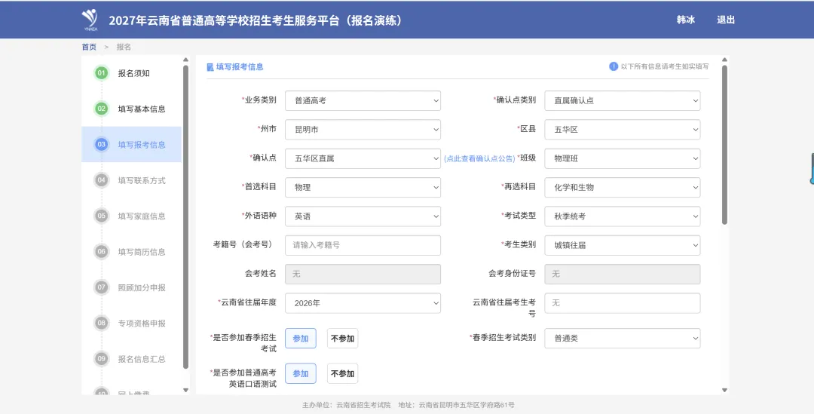814x414 pixels.
Task: Open 考试类型 dropdown showing 秋季统考
Action: click(x=623, y=216)
